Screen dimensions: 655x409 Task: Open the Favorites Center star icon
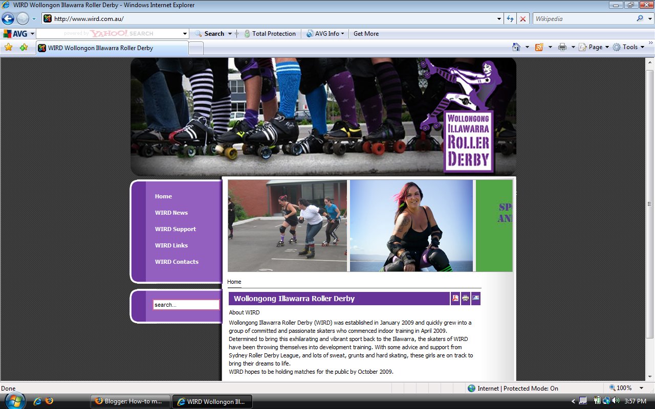tap(8, 47)
